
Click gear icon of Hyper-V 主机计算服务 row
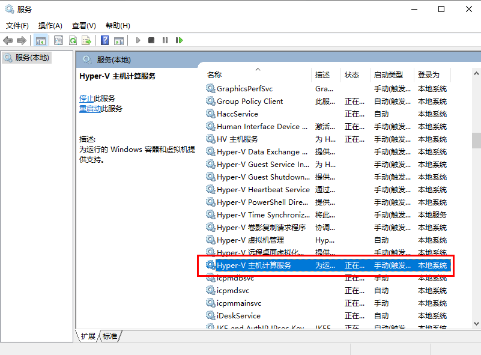(210, 265)
